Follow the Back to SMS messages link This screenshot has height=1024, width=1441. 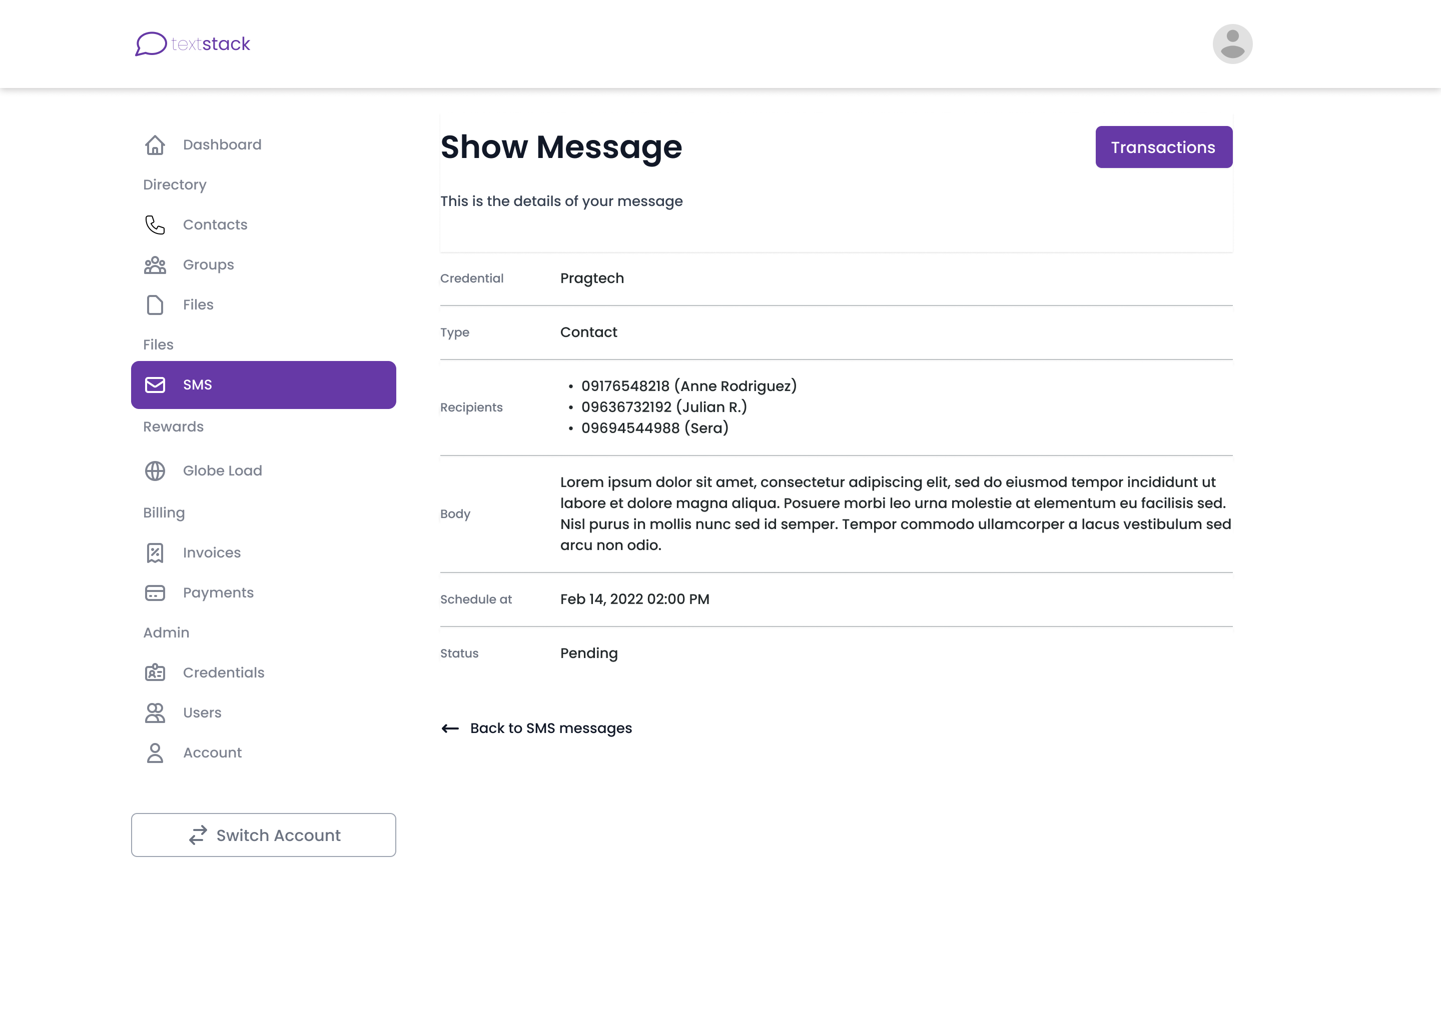pyautogui.click(x=550, y=727)
